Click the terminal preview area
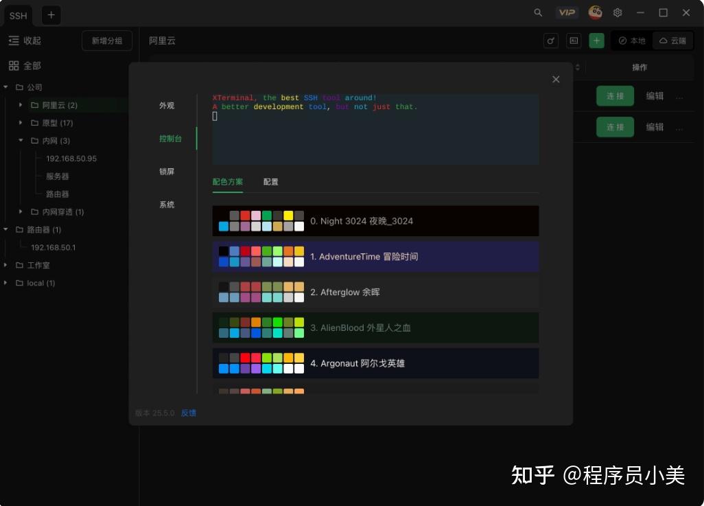The width and height of the screenshot is (704, 506). [x=375, y=129]
